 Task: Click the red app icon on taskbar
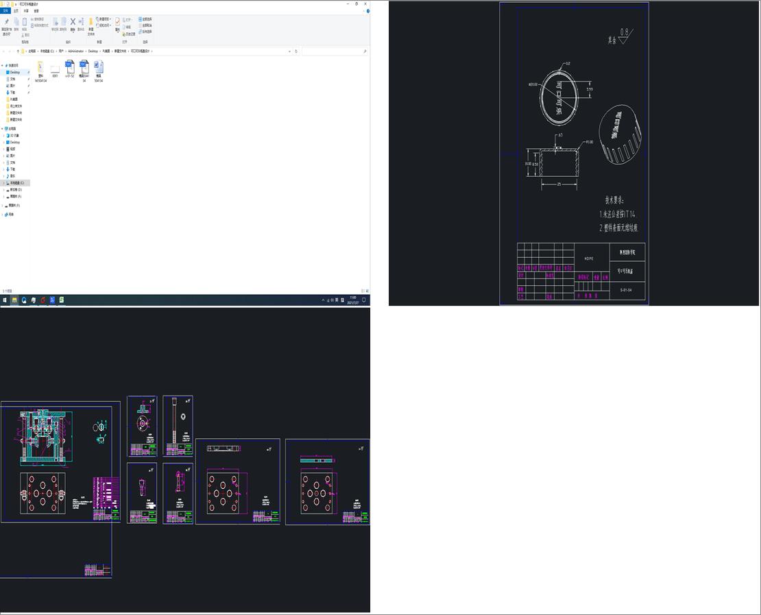(x=43, y=300)
